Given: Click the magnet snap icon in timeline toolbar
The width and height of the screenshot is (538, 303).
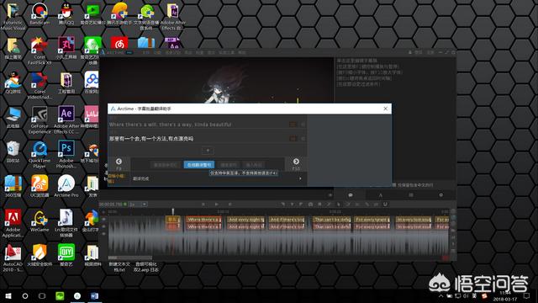Looking at the screenshot, I should (385, 204).
